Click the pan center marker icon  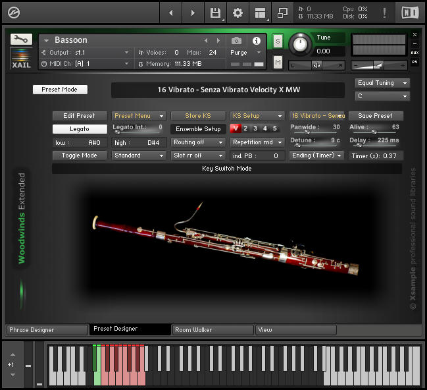pyautogui.click(x=316, y=65)
